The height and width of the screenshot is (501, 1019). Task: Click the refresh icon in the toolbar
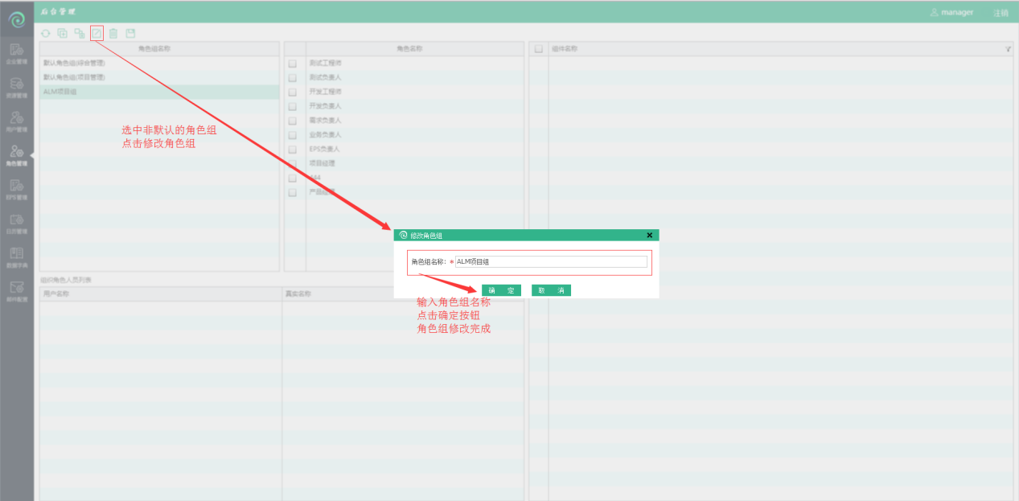coord(46,33)
